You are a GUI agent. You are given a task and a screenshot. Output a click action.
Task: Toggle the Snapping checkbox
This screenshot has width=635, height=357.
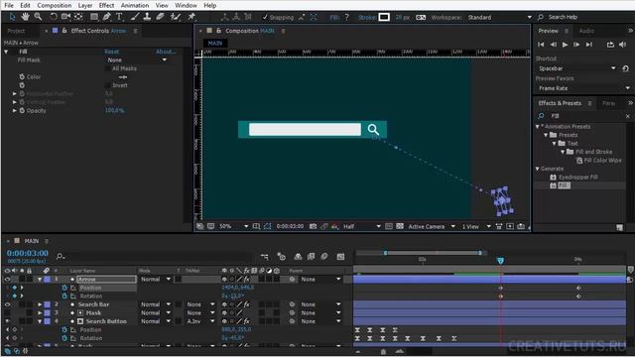265,17
